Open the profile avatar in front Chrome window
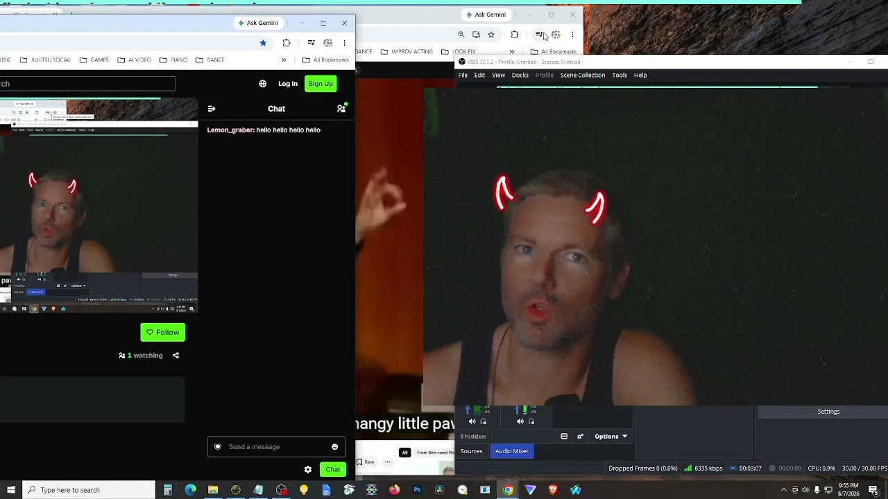 (327, 43)
